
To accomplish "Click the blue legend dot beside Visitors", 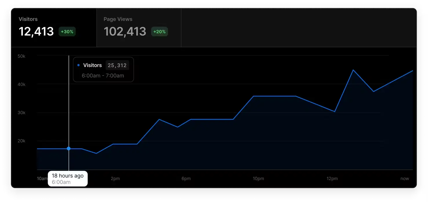I will (x=78, y=65).
